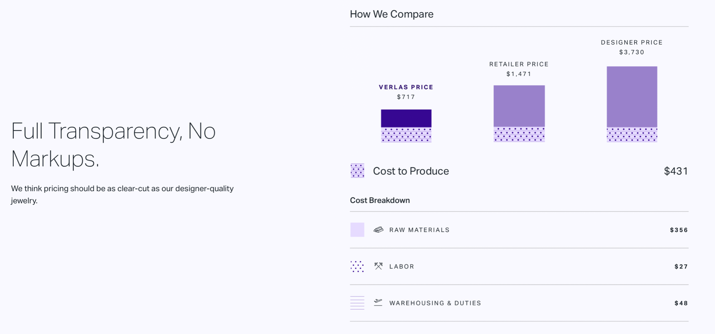
Task: Click the $1,471 price value
Action: coord(519,74)
